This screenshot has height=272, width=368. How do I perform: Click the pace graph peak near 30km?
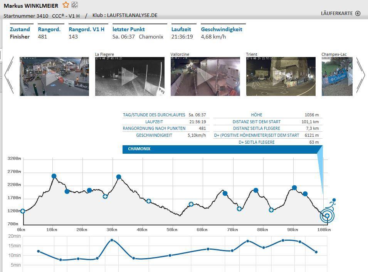click(112, 240)
